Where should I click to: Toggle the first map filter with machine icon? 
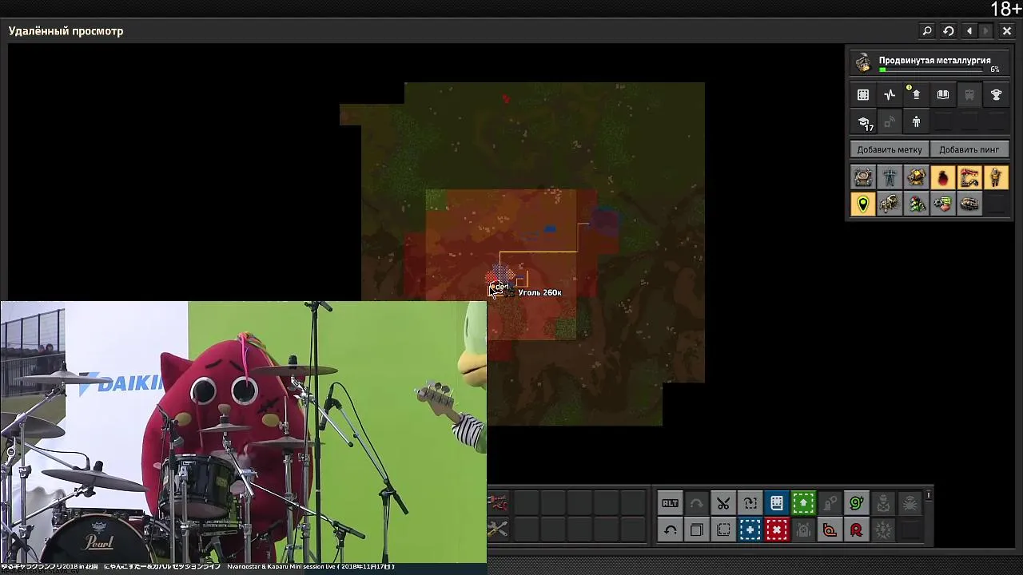pyautogui.click(x=863, y=177)
